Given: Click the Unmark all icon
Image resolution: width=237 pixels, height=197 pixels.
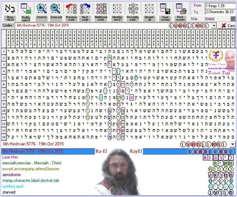Looking at the screenshot, I should [149, 9].
